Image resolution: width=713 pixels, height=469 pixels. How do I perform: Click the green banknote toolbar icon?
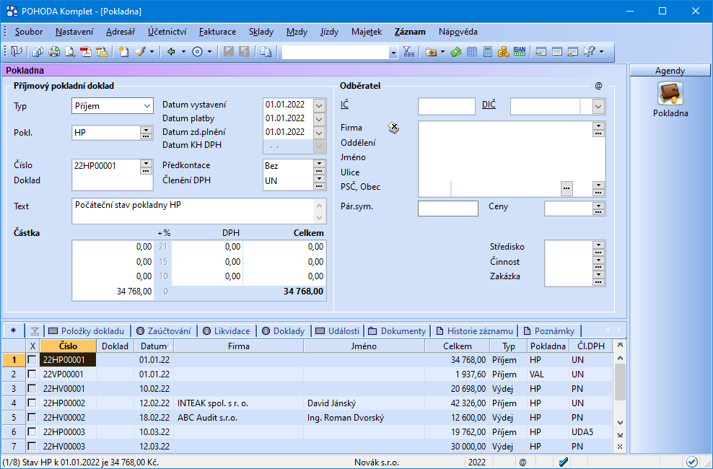coord(456,52)
